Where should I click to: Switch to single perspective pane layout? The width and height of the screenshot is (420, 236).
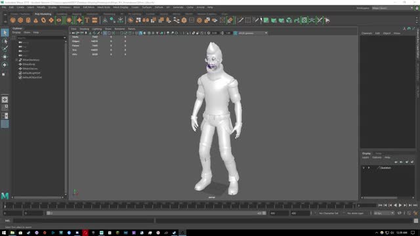coord(5,100)
